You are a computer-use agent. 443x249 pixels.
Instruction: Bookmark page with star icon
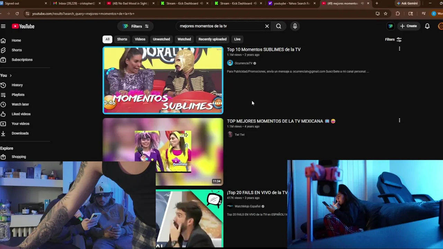(x=386, y=13)
